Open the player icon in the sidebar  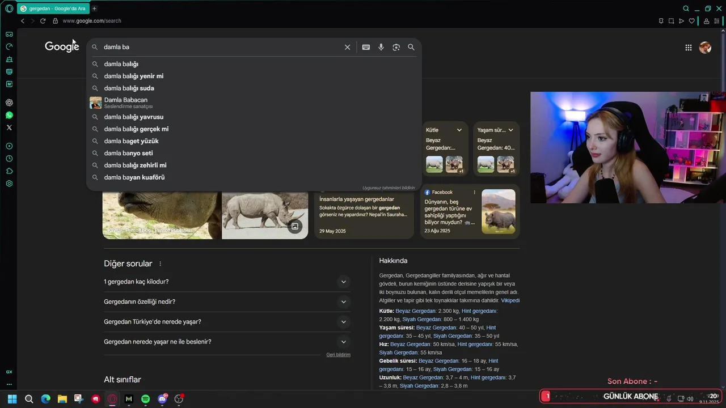(x=9, y=146)
